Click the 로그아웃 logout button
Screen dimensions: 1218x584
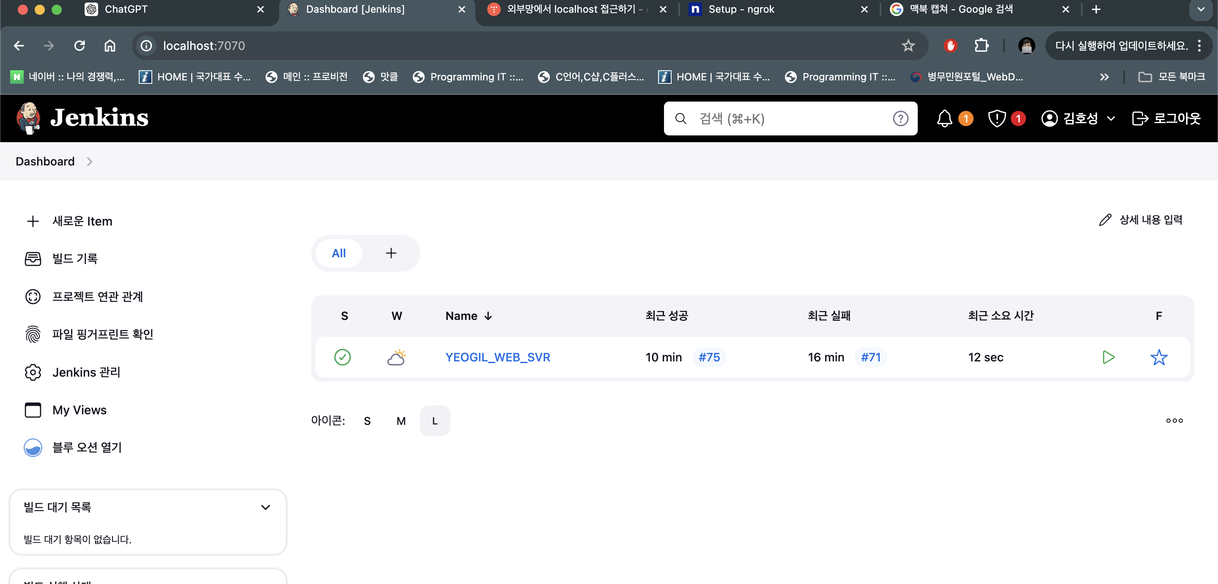tap(1166, 118)
